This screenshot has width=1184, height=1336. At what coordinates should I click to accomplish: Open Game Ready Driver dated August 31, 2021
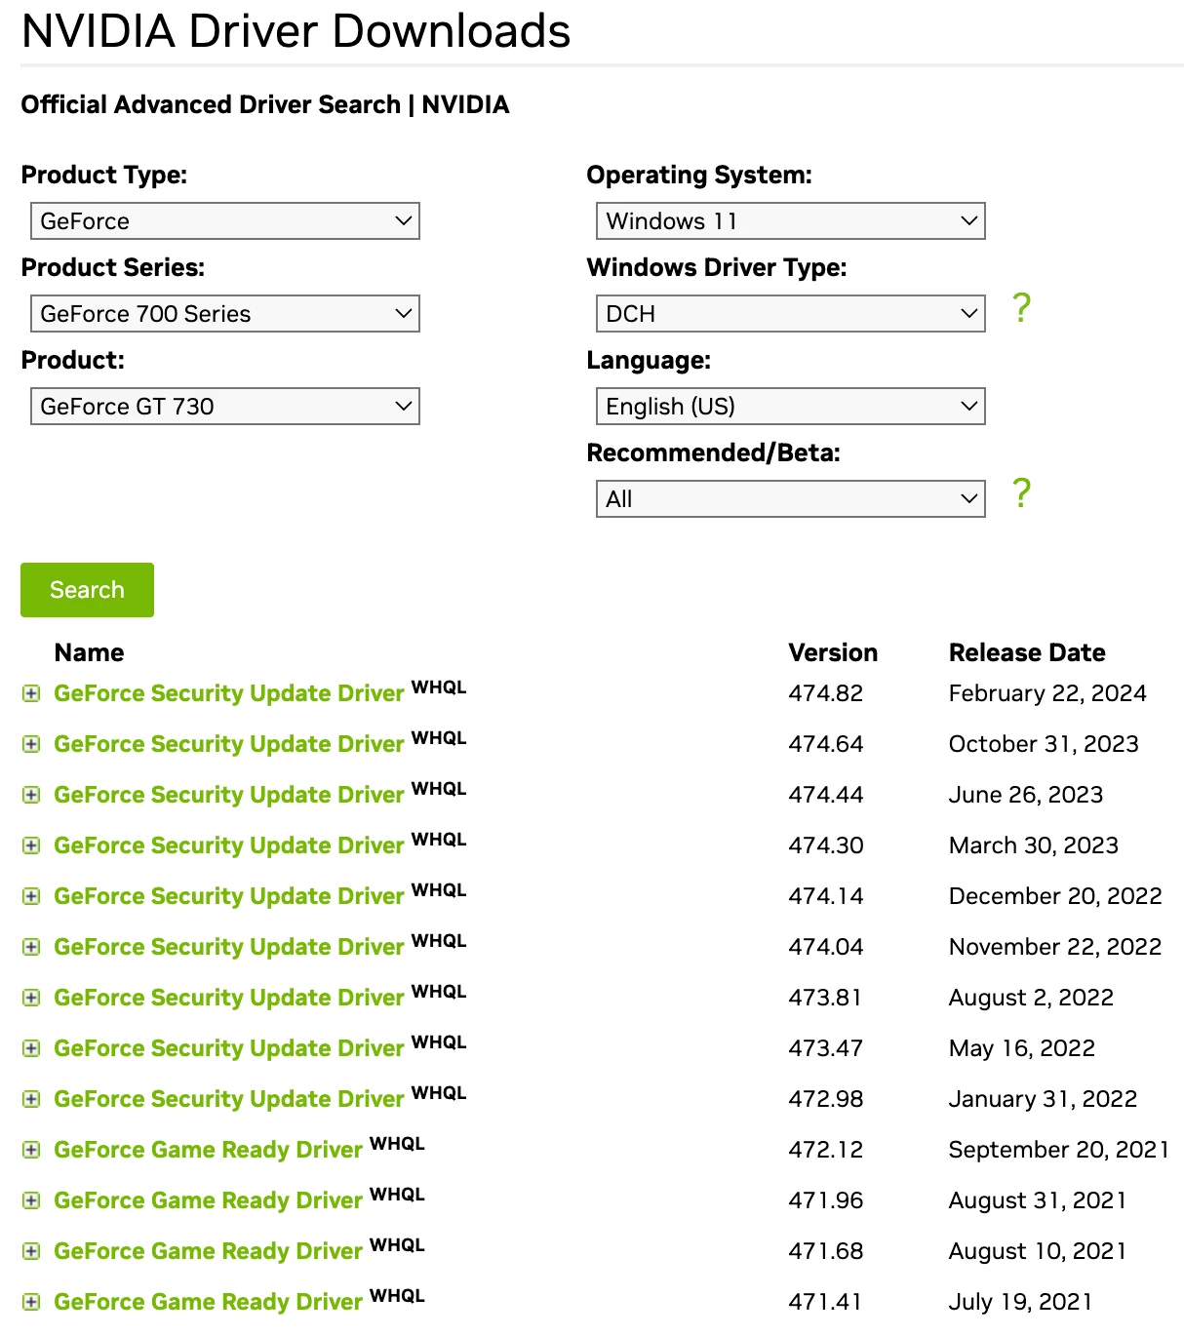(208, 1200)
